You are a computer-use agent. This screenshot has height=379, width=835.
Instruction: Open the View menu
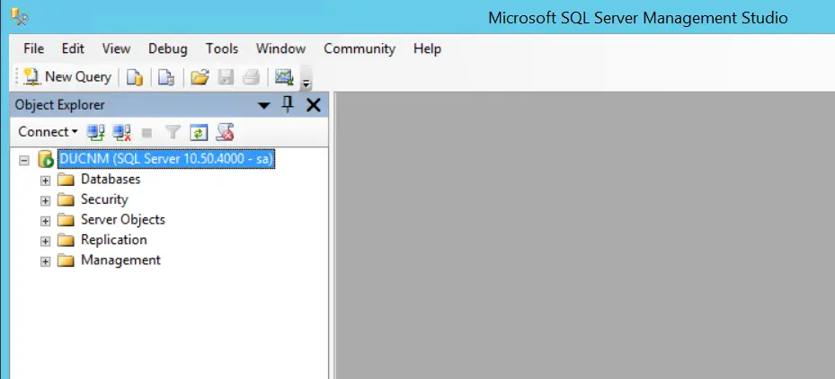[x=116, y=48]
